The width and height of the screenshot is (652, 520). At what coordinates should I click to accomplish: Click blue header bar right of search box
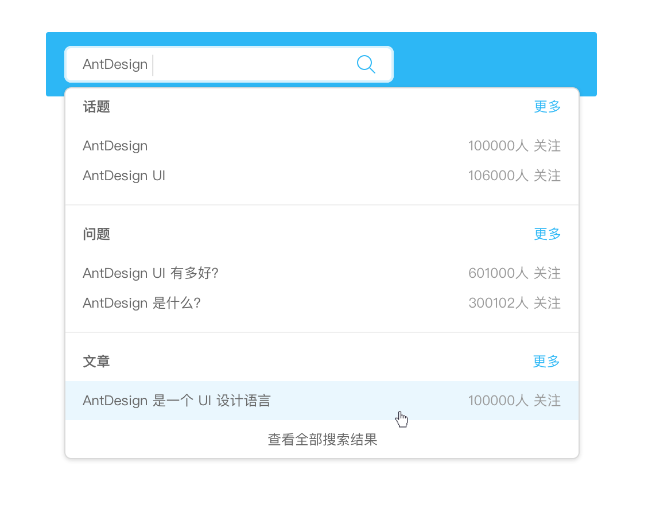pos(494,63)
